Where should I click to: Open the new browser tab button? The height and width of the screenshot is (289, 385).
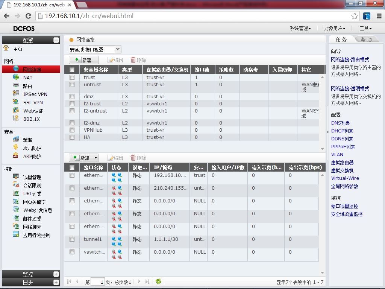[x=82, y=5]
